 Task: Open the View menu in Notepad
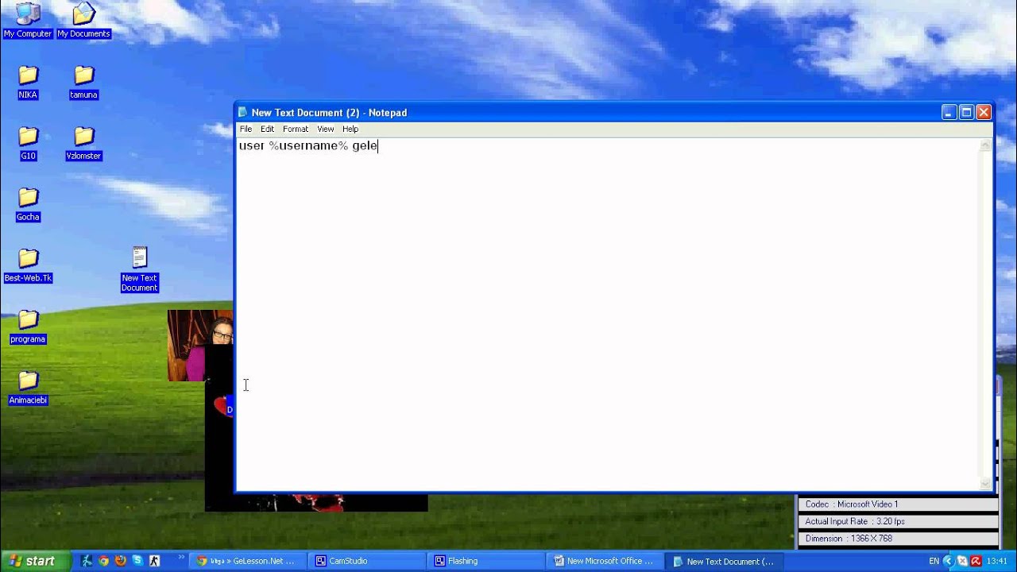click(x=326, y=129)
